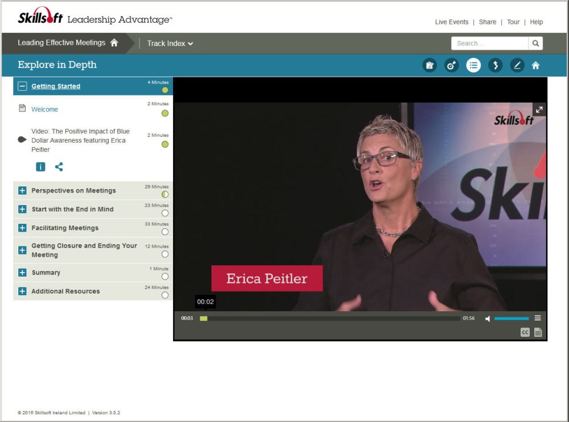Expand the video to fullscreen
Screen dimensions: 569x422
(x=539, y=110)
